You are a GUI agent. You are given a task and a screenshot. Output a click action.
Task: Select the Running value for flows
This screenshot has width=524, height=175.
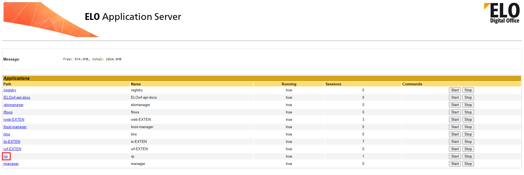point(289,112)
